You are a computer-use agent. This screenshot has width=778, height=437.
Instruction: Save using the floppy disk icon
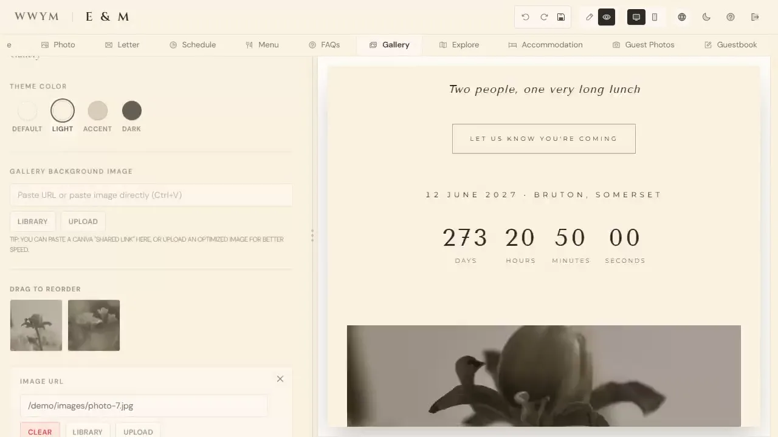[561, 17]
